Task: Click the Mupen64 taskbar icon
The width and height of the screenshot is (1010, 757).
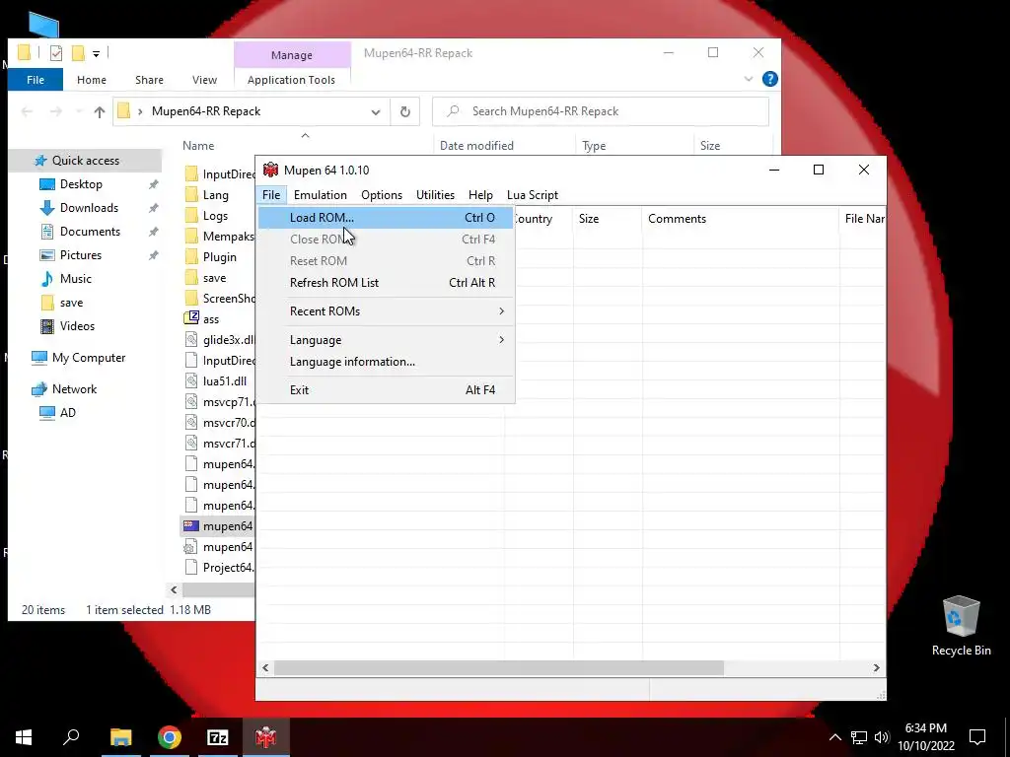Action: 266,737
